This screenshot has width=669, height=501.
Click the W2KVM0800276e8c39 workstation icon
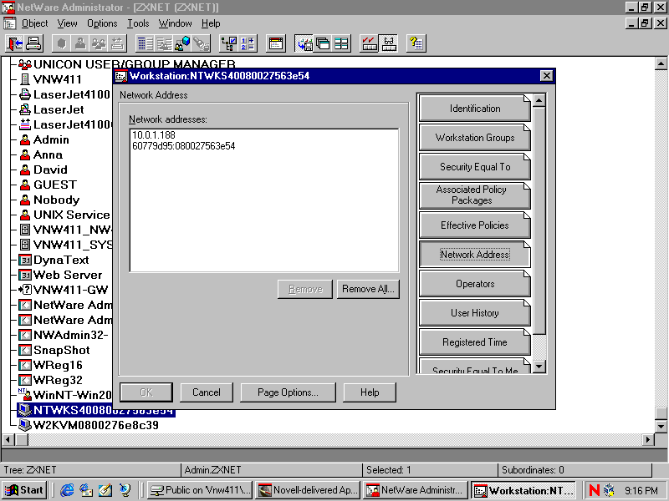(25, 425)
